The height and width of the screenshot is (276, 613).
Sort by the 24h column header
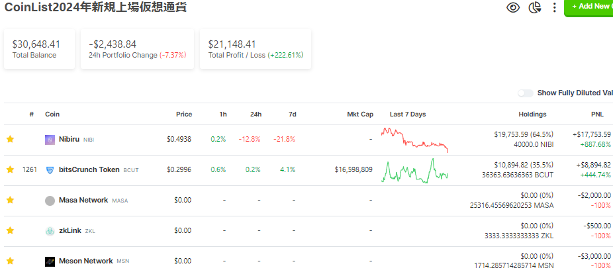coord(256,114)
